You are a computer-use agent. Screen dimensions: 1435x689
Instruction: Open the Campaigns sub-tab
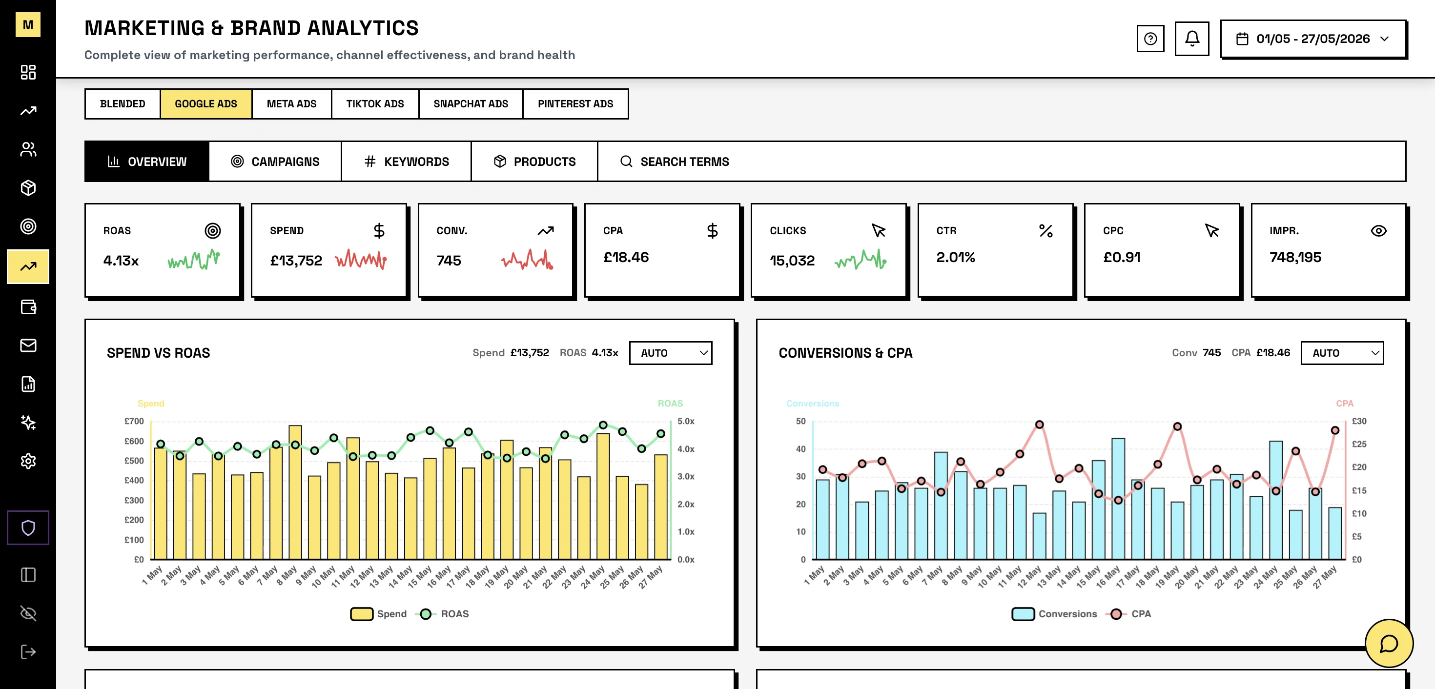tap(275, 162)
